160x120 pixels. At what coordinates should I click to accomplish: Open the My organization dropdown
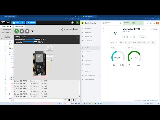tap(110, 23)
